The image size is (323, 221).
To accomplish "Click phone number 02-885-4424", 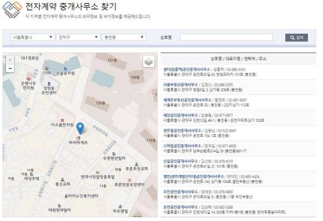I will (250, 176).
